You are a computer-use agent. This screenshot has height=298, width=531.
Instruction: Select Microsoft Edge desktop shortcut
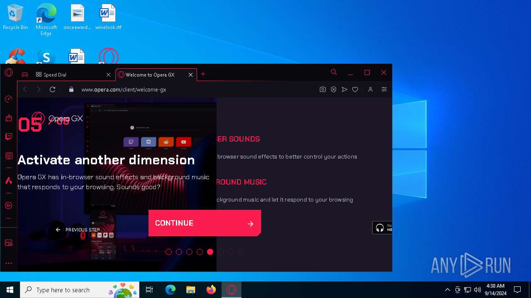(x=46, y=19)
